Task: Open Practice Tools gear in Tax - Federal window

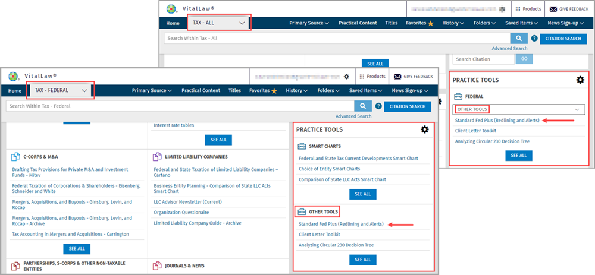Action: pos(425,129)
